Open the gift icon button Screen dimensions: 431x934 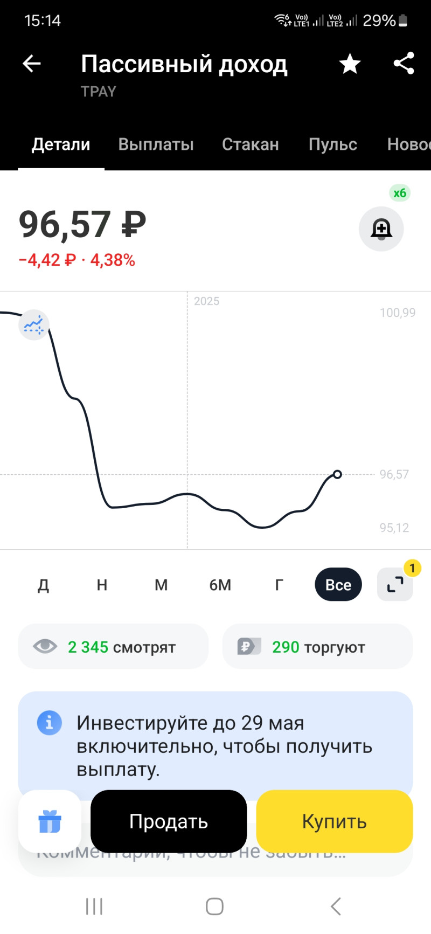(50, 821)
